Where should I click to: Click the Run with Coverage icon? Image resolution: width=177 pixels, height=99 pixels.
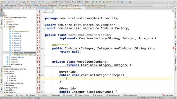[100, 2]
